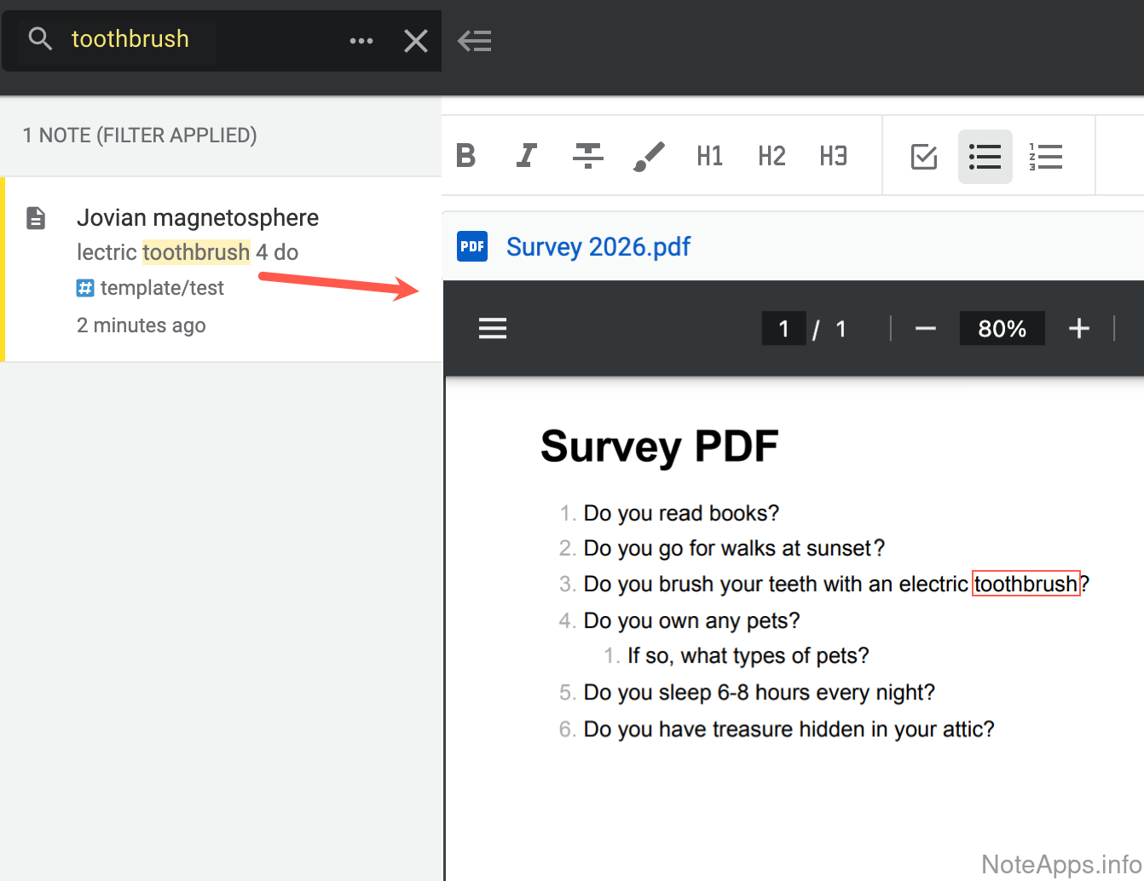Apply H3 heading style

[833, 156]
